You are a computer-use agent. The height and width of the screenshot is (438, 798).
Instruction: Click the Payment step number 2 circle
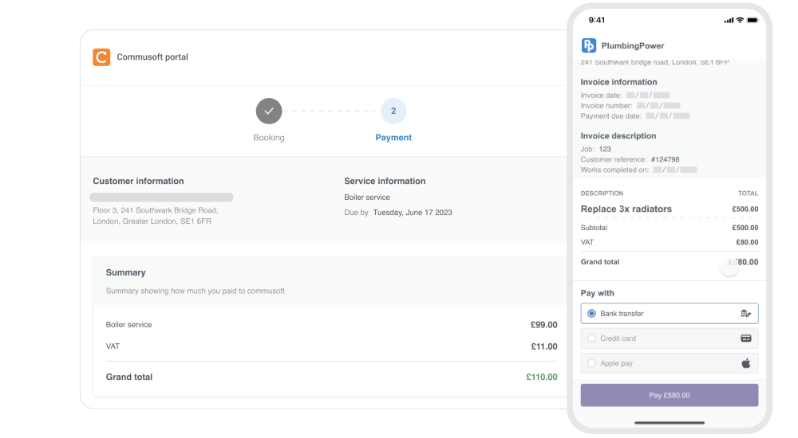click(393, 111)
